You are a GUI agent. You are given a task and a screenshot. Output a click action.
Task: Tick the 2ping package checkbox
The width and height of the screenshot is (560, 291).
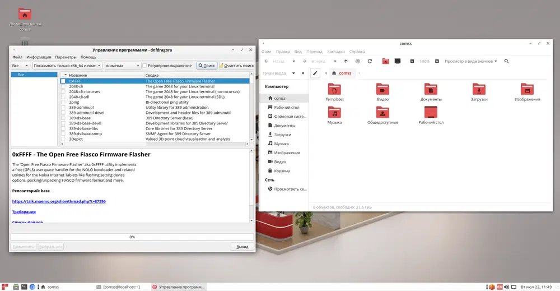pyautogui.click(x=63, y=102)
